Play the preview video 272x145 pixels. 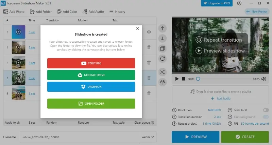pos(177,79)
